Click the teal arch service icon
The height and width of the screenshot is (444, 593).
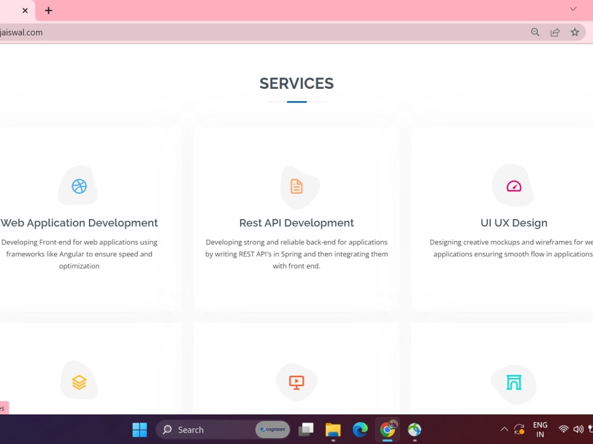point(514,382)
